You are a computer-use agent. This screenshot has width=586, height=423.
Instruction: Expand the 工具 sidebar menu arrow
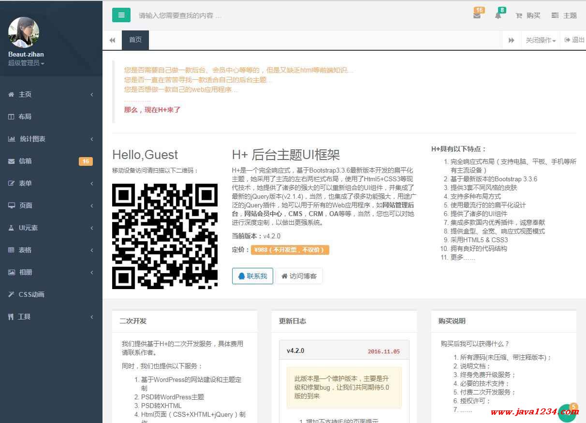[92, 317]
